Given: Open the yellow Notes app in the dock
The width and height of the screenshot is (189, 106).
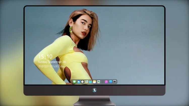Looking at the screenshot, I should point(94,82).
